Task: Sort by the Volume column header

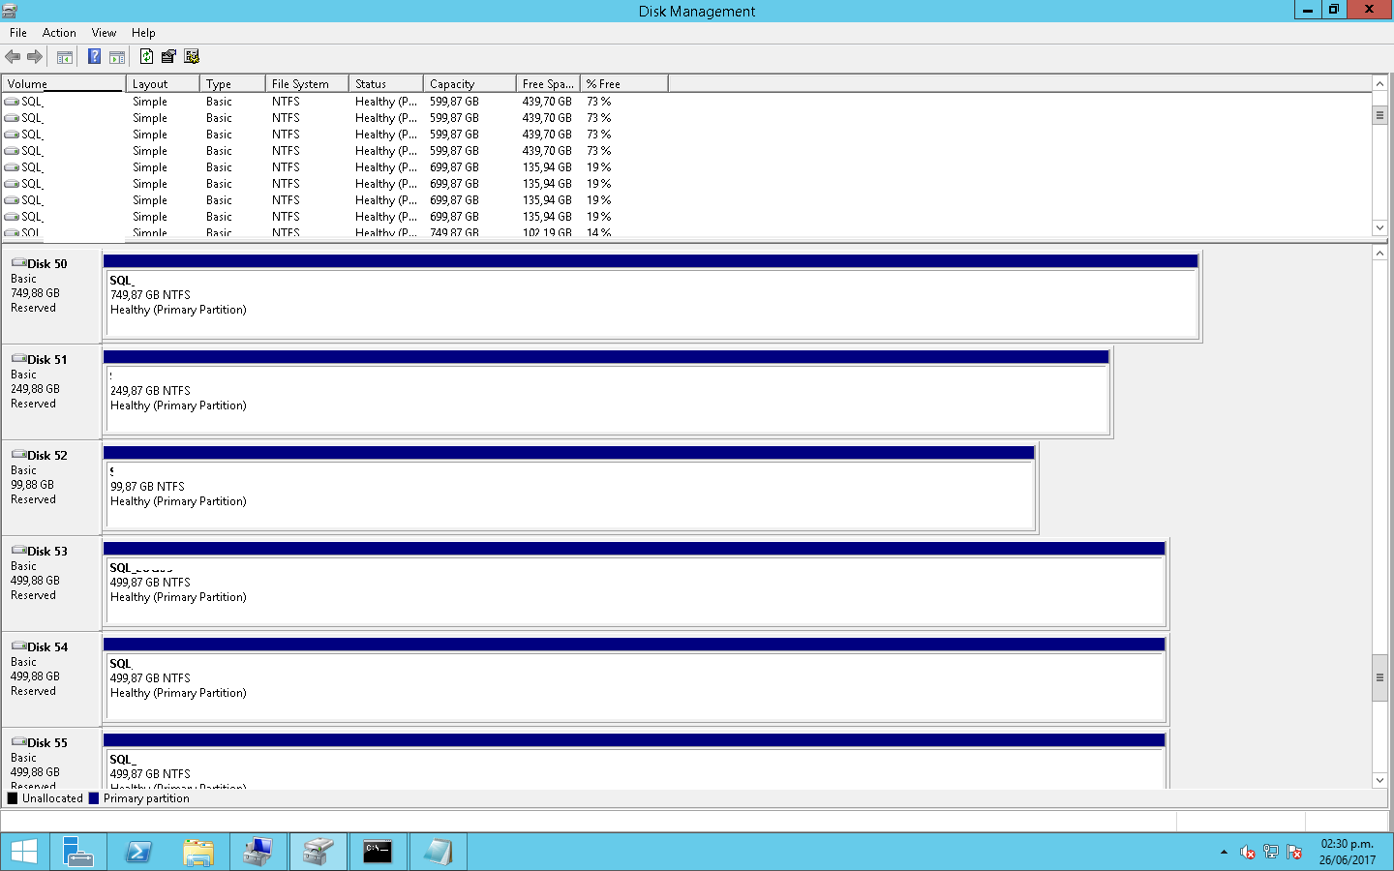Action: [x=64, y=84]
